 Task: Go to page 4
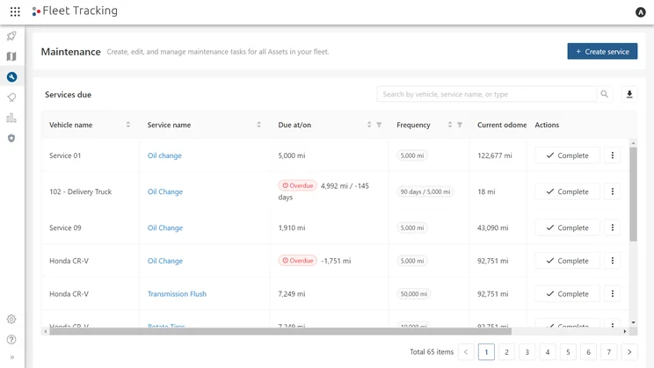coord(548,352)
